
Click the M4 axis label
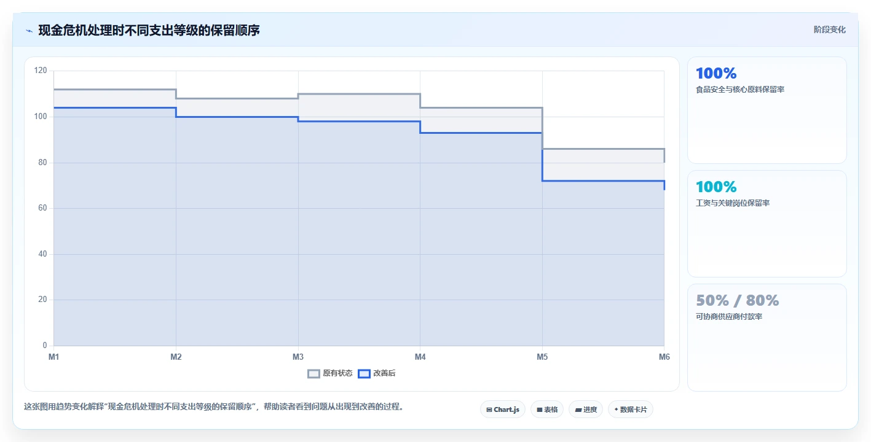pos(420,357)
